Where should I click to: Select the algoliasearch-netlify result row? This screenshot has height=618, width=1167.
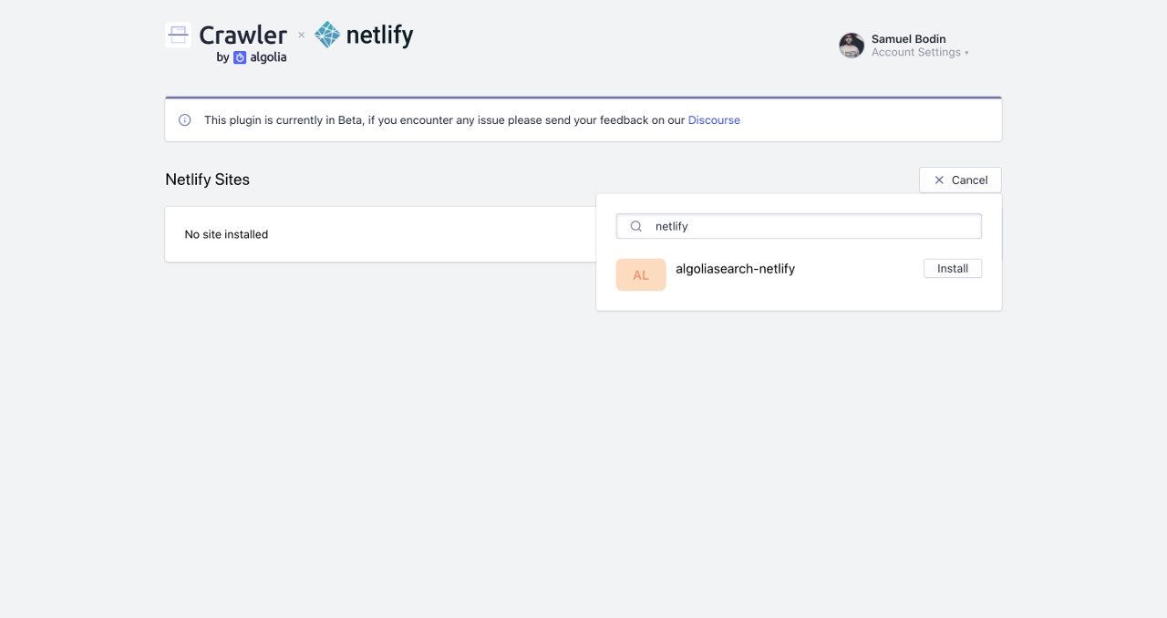click(x=735, y=269)
